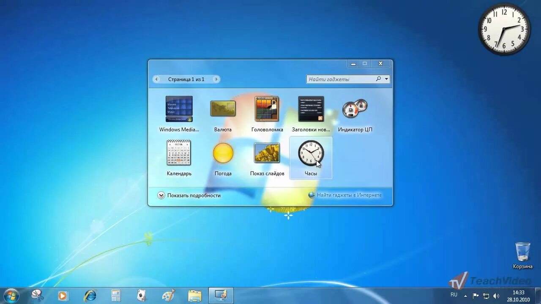Open Snipping Tool from the taskbar
Image resolution: width=541 pixels, height=304 pixels.
pos(38,296)
